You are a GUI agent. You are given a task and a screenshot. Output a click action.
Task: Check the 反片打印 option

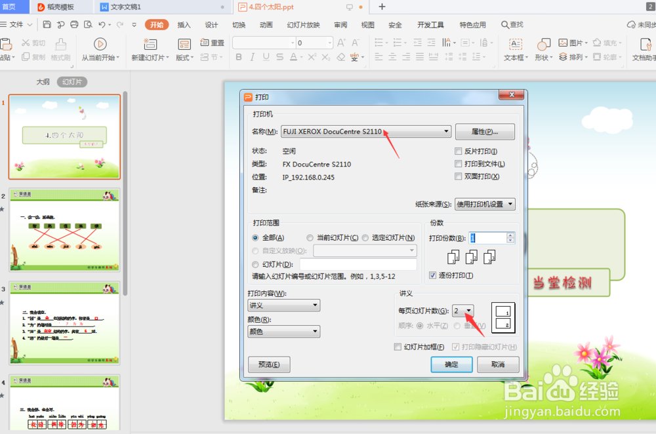pos(458,151)
